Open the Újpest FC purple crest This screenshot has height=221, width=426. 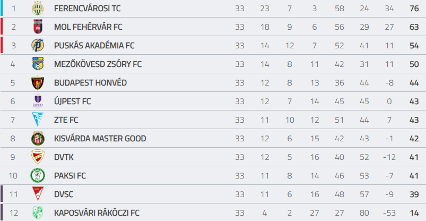click(38, 101)
